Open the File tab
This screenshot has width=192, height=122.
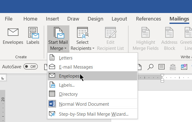(9, 19)
